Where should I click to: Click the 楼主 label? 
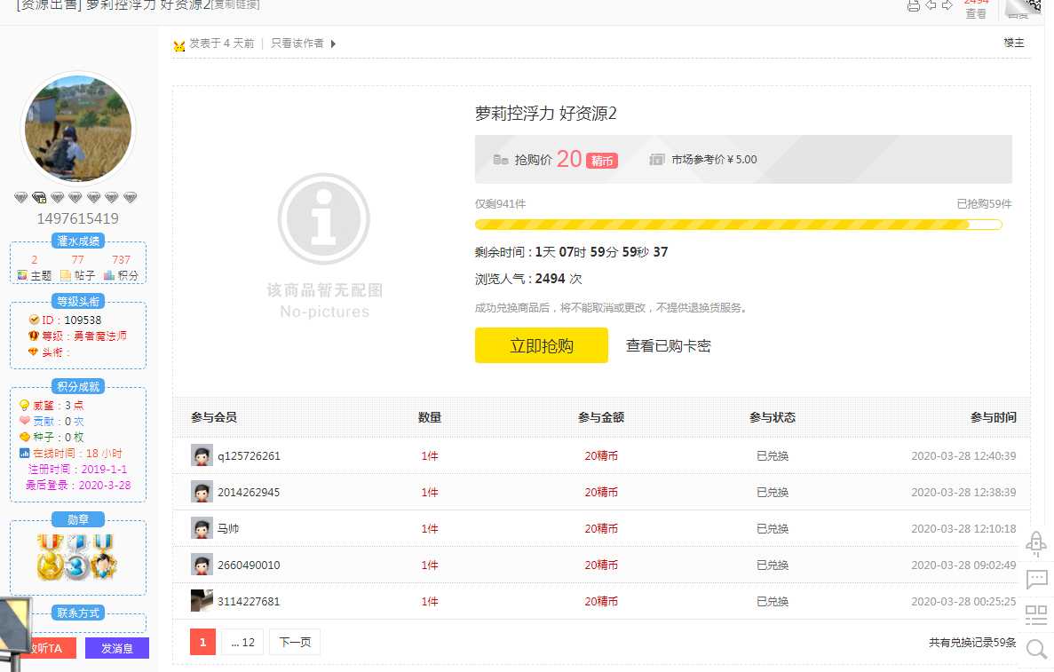(x=1014, y=43)
